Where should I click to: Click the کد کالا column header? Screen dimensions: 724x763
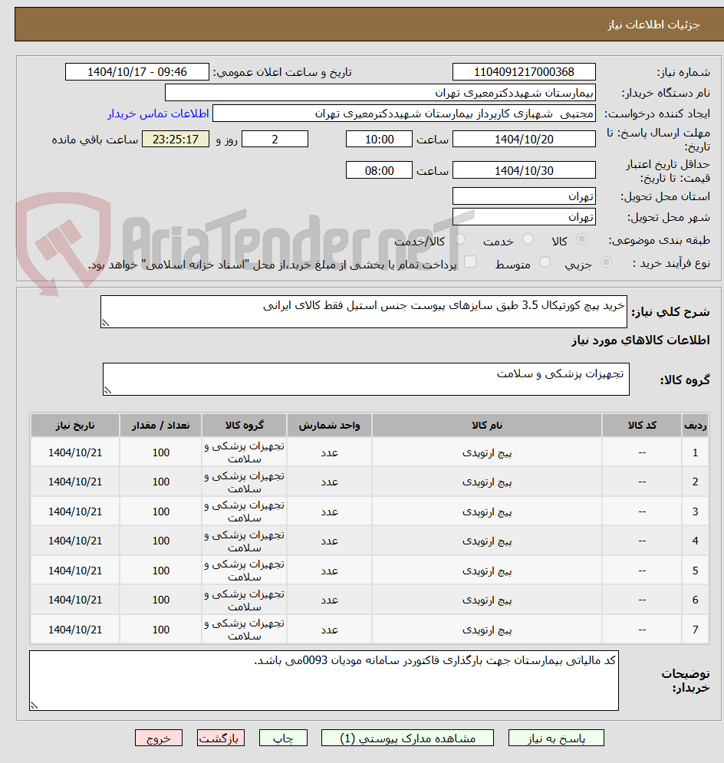[x=642, y=426]
